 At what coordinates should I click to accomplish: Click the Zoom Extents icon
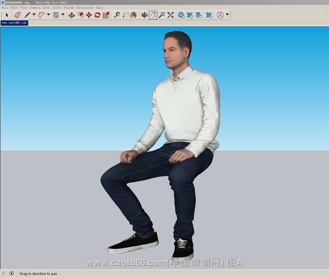(171, 15)
